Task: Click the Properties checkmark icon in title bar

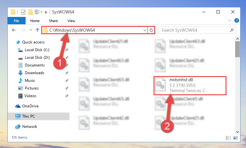Action: pos(23,12)
